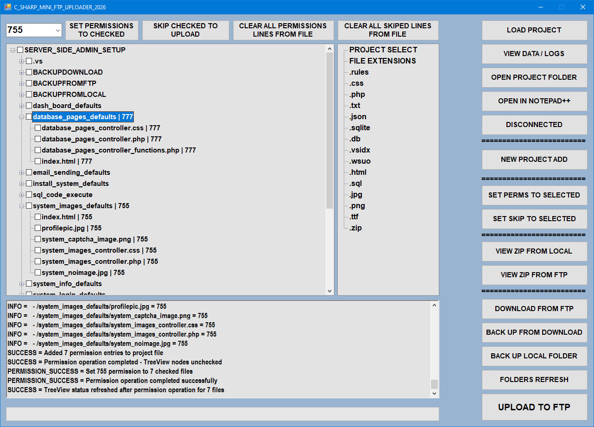Expand the BACKUPFROMFTP folder
The height and width of the screenshot is (427, 594).
tap(21, 83)
